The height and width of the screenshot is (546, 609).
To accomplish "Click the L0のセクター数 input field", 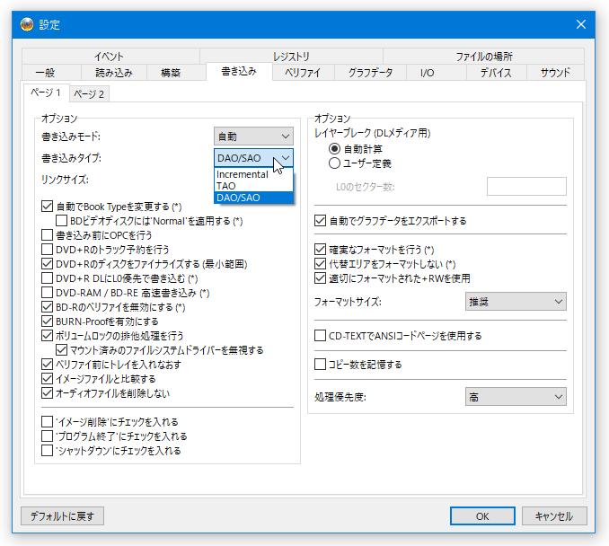I will 526,187.
